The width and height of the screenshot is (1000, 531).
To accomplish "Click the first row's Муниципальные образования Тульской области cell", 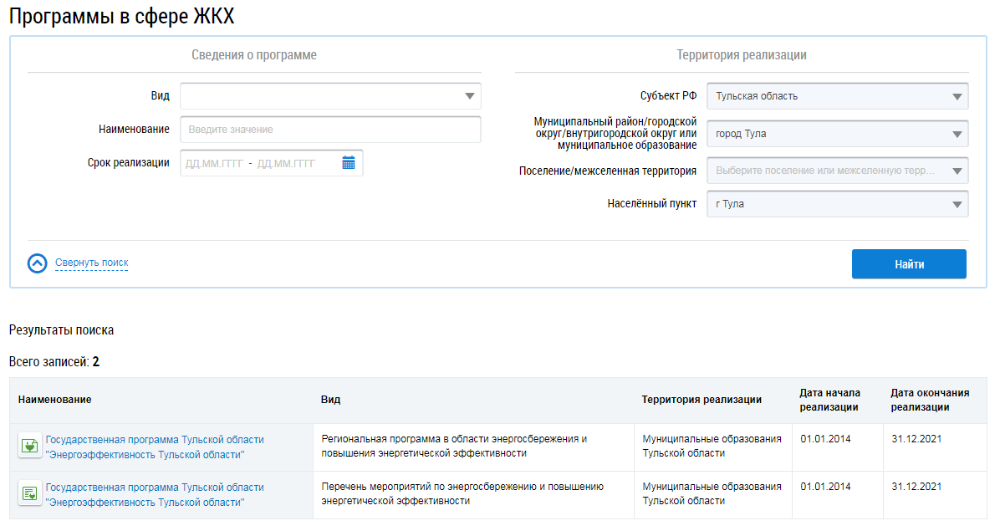I will tap(712, 447).
